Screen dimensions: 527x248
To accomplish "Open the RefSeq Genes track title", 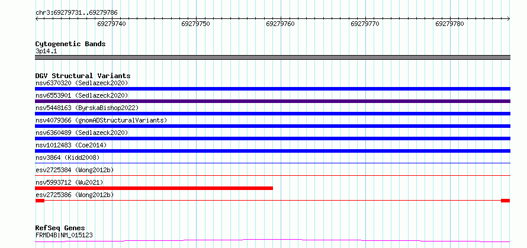I will click(x=60, y=228).
